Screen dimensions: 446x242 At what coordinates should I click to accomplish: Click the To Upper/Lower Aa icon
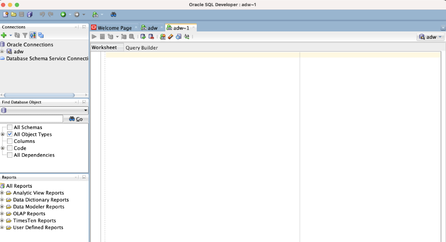[187, 36]
